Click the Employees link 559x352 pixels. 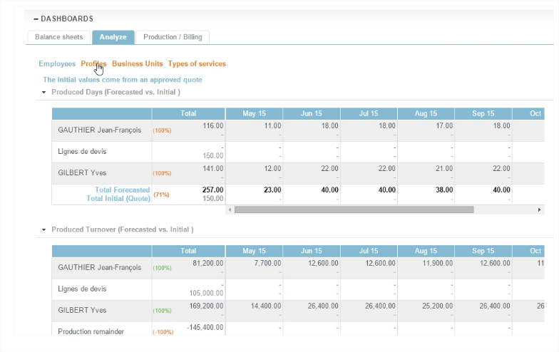coord(57,64)
